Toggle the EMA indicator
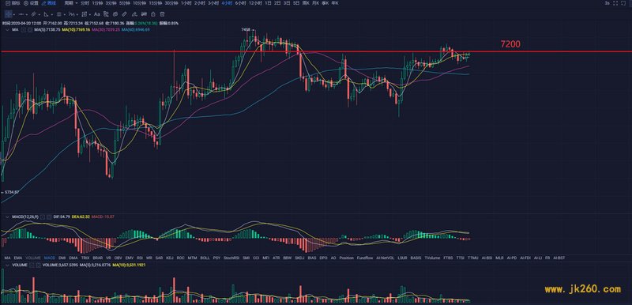Viewport: 632px width, 305px height. point(18,258)
